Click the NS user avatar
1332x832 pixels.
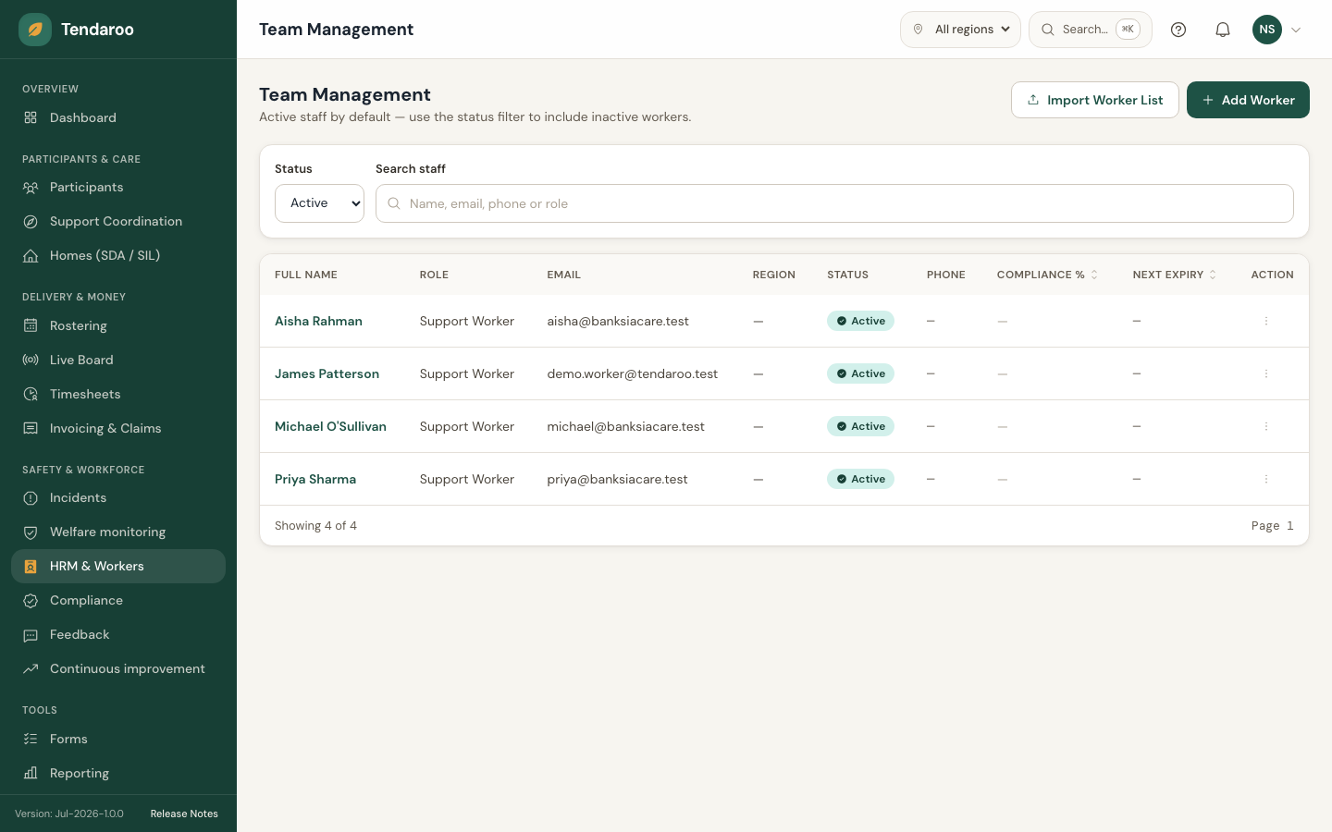1267,30
